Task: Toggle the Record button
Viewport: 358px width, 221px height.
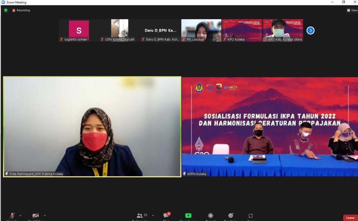Action: (210, 216)
